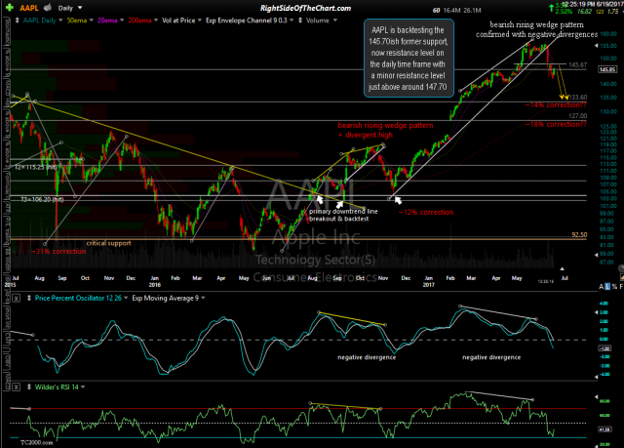
Task: Toggle the % (percent) scale button
Action: click(614, 287)
